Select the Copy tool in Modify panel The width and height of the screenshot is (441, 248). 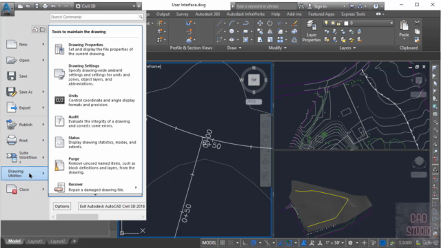click(260, 32)
